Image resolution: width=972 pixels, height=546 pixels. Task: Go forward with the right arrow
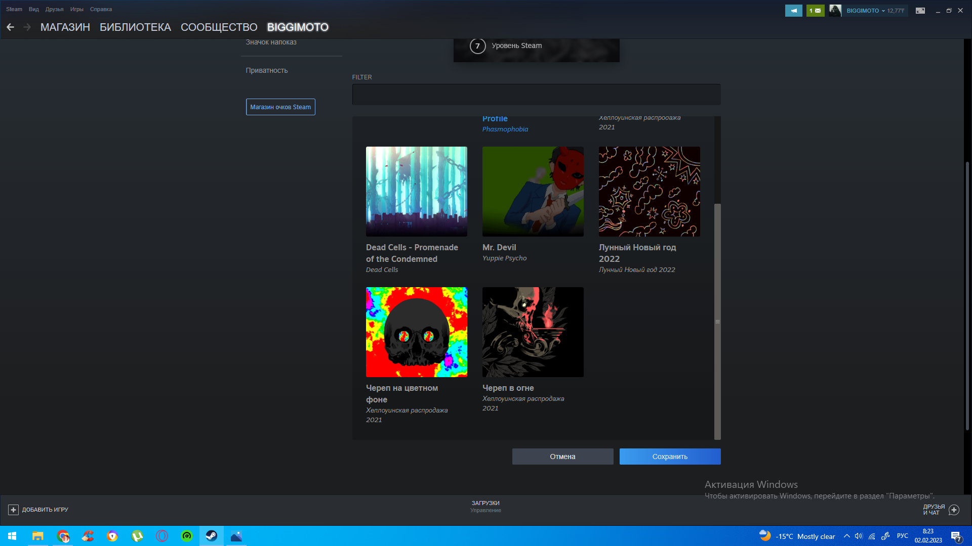pos(27,27)
